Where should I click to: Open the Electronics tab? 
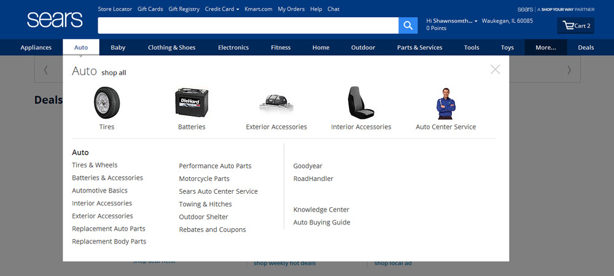click(233, 47)
